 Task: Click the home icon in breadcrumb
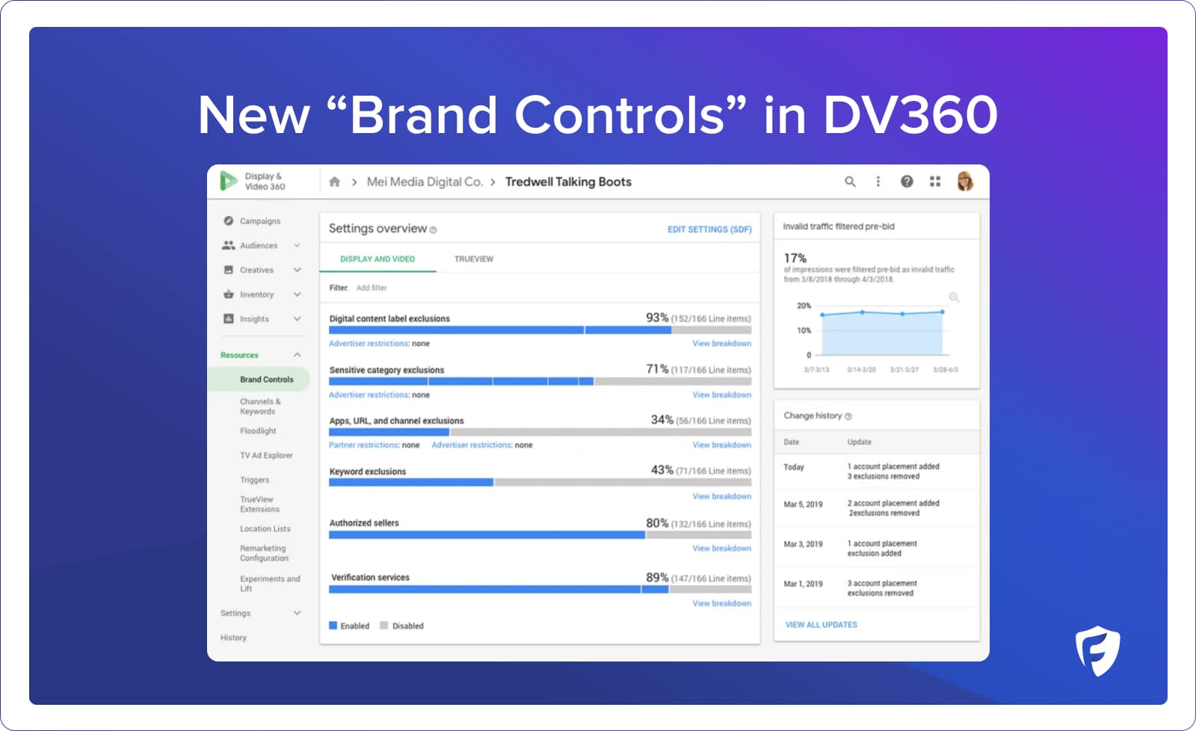tap(334, 182)
